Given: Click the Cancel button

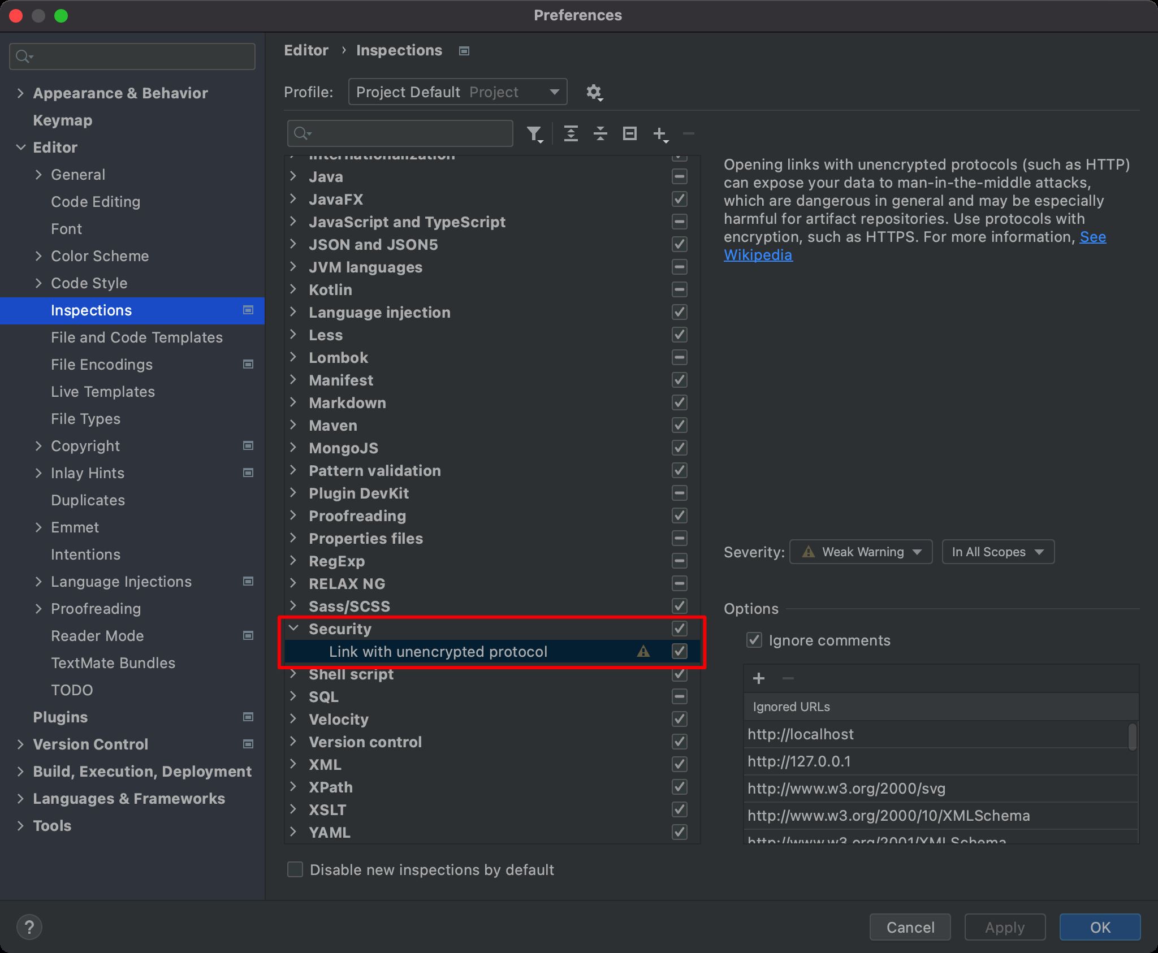Looking at the screenshot, I should pyautogui.click(x=910, y=928).
